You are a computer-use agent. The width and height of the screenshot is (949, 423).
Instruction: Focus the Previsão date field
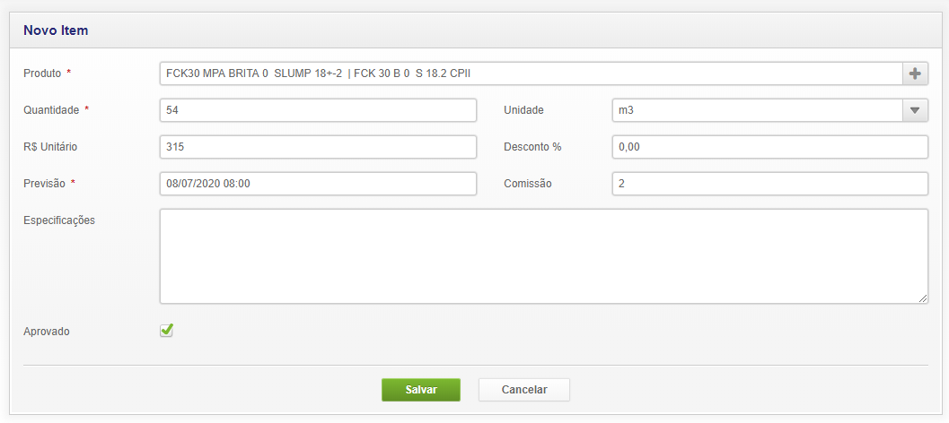[x=318, y=184]
